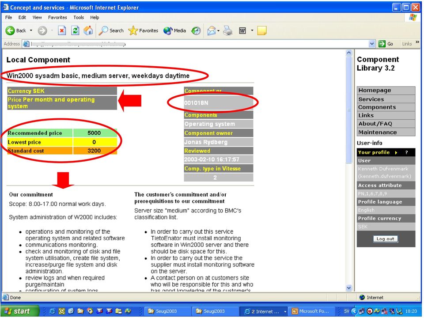Open the Services sidebar link
Viewport: 424px width, 318px height.
[386, 99]
